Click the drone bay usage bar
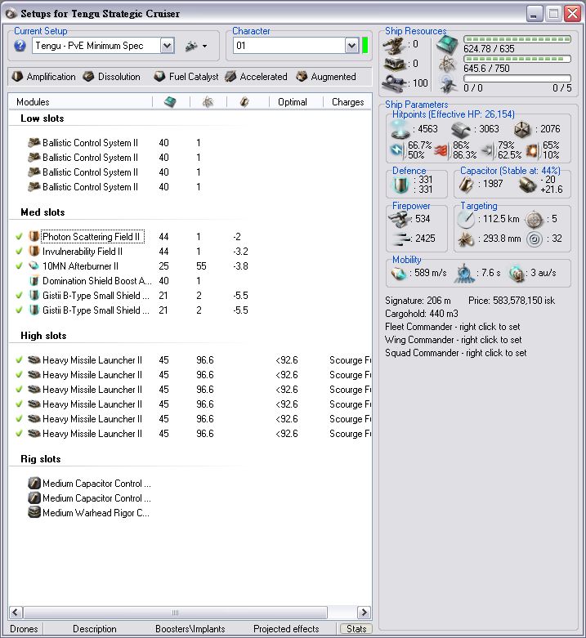This screenshot has width=586, height=638. [517, 78]
